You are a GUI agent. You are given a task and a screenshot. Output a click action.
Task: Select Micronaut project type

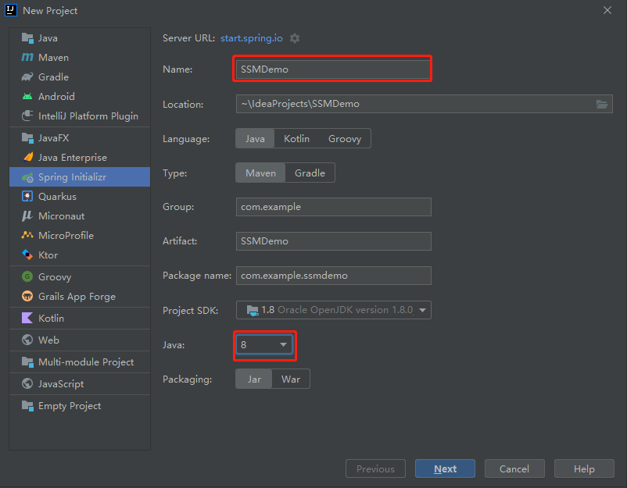pos(80,216)
